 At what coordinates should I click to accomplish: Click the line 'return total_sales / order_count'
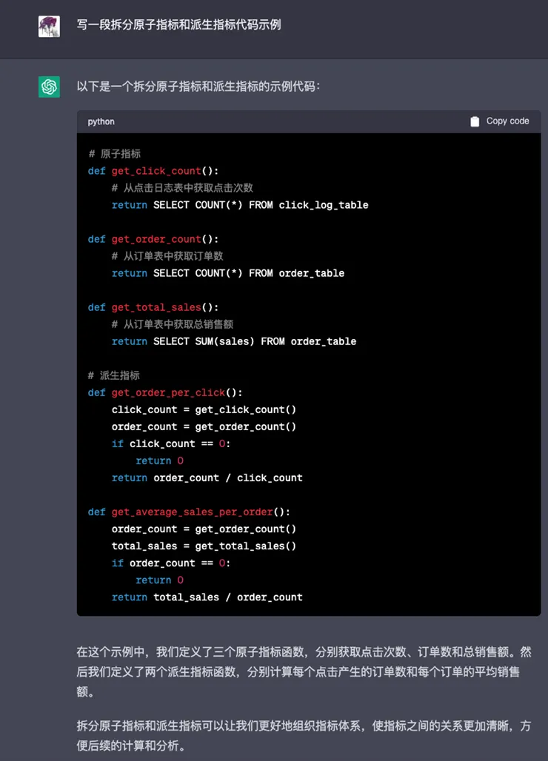coord(207,597)
